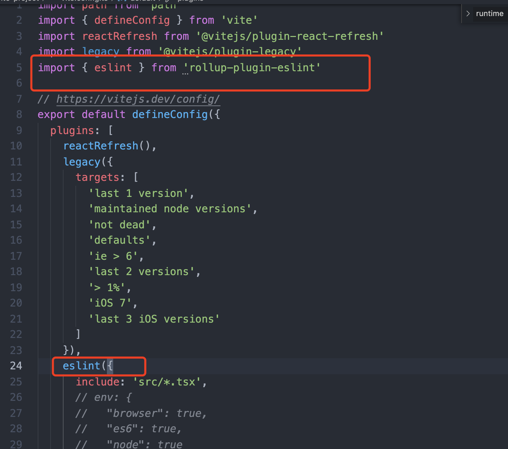Click the commented "es6": true line
Screen dimensions: 508x449
coord(129,428)
